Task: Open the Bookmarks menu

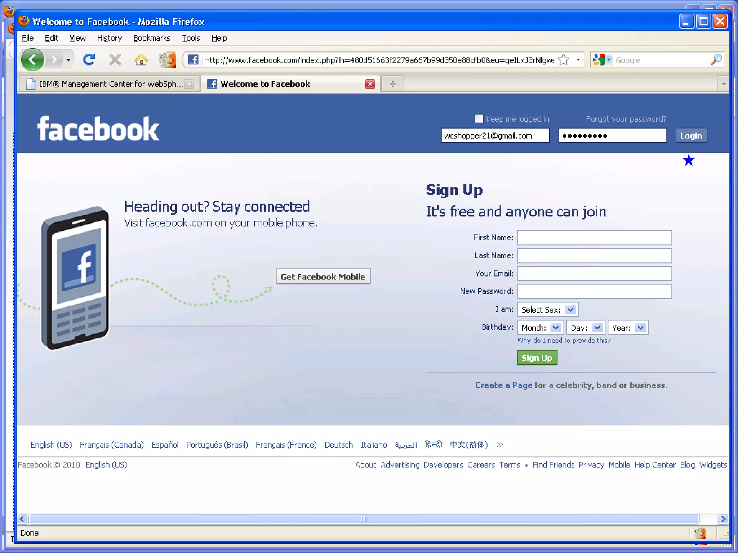Action: 152,38
